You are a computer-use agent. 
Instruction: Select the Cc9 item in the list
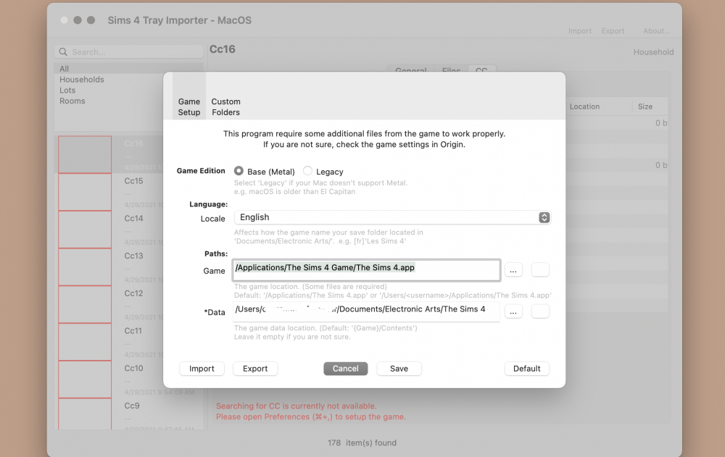[x=130, y=414]
